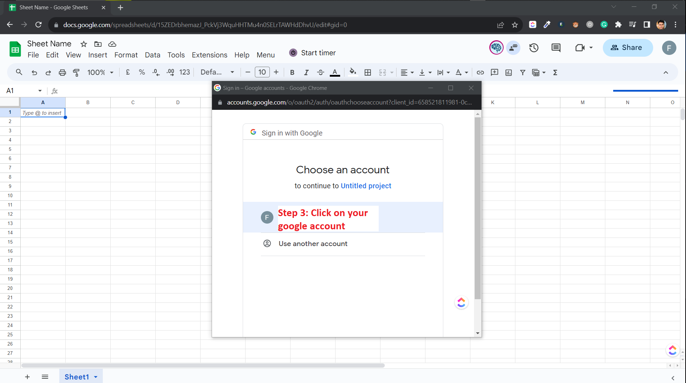686x383 pixels.
Task: Increase font size with plus button
Action: (276, 72)
